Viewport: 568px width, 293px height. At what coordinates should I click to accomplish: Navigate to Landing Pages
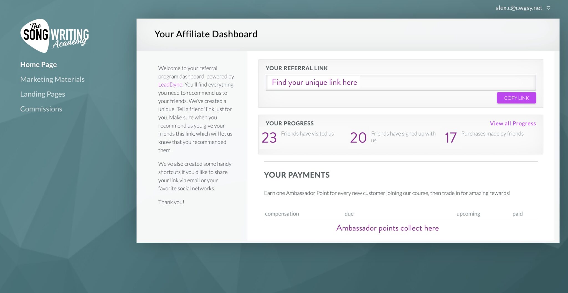(42, 94)
